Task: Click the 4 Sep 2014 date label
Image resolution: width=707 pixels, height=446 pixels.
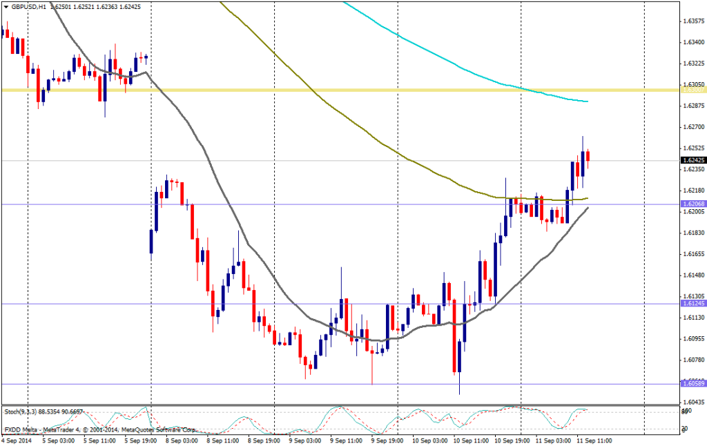Action: [x=17, y=440]
